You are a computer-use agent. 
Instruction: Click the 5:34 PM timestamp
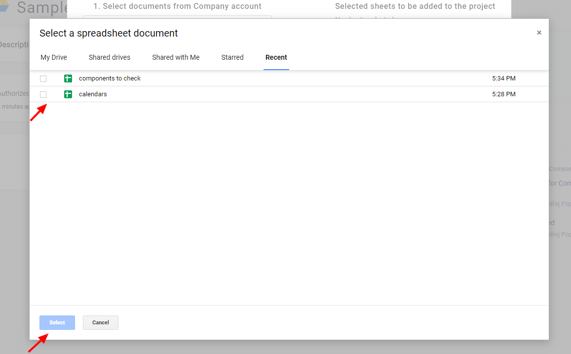503,79
